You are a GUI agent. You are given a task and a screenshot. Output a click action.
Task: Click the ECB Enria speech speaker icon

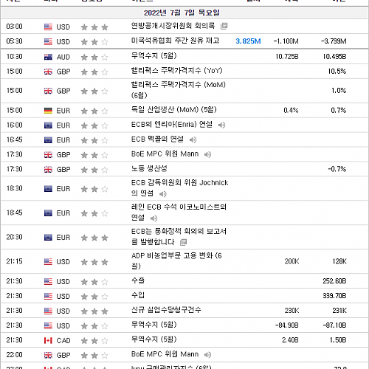click(221, 125)
